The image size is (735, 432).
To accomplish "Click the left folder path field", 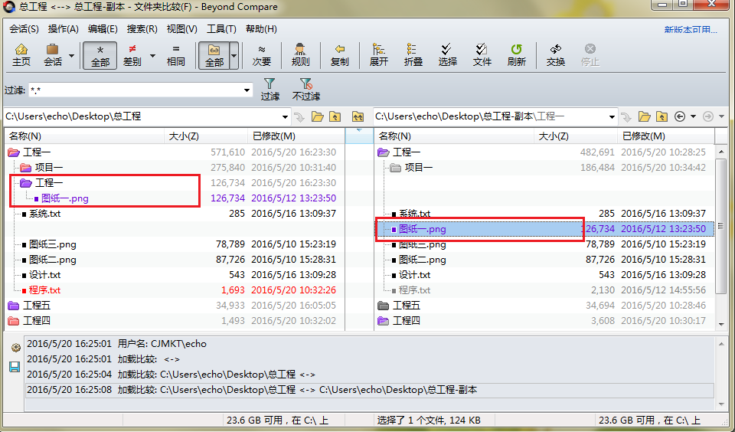I will [x=142, y=116].
